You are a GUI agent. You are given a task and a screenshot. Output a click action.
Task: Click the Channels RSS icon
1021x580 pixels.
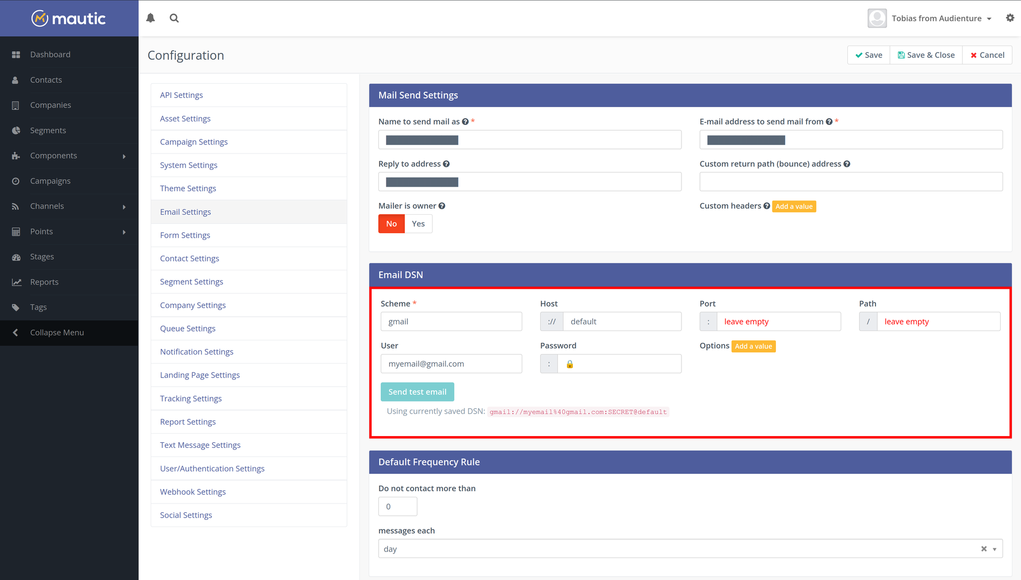pyautogui.click(x=15, y=207)
